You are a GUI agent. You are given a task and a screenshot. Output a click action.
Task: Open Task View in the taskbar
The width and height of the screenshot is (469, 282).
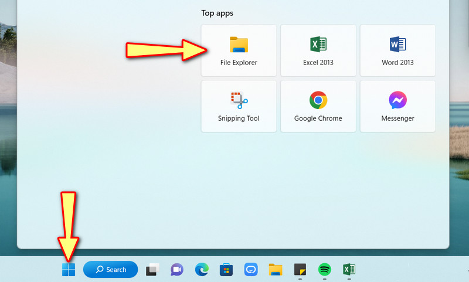[x=152, y=270]
